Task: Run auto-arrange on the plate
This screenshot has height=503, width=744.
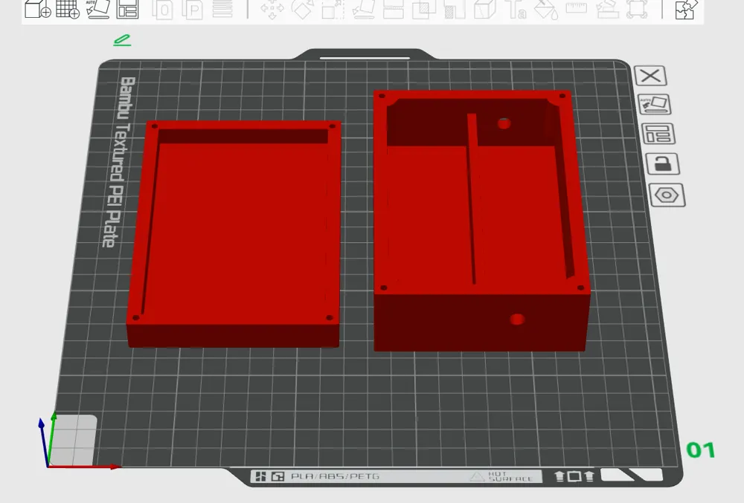Action: point(97,10)
